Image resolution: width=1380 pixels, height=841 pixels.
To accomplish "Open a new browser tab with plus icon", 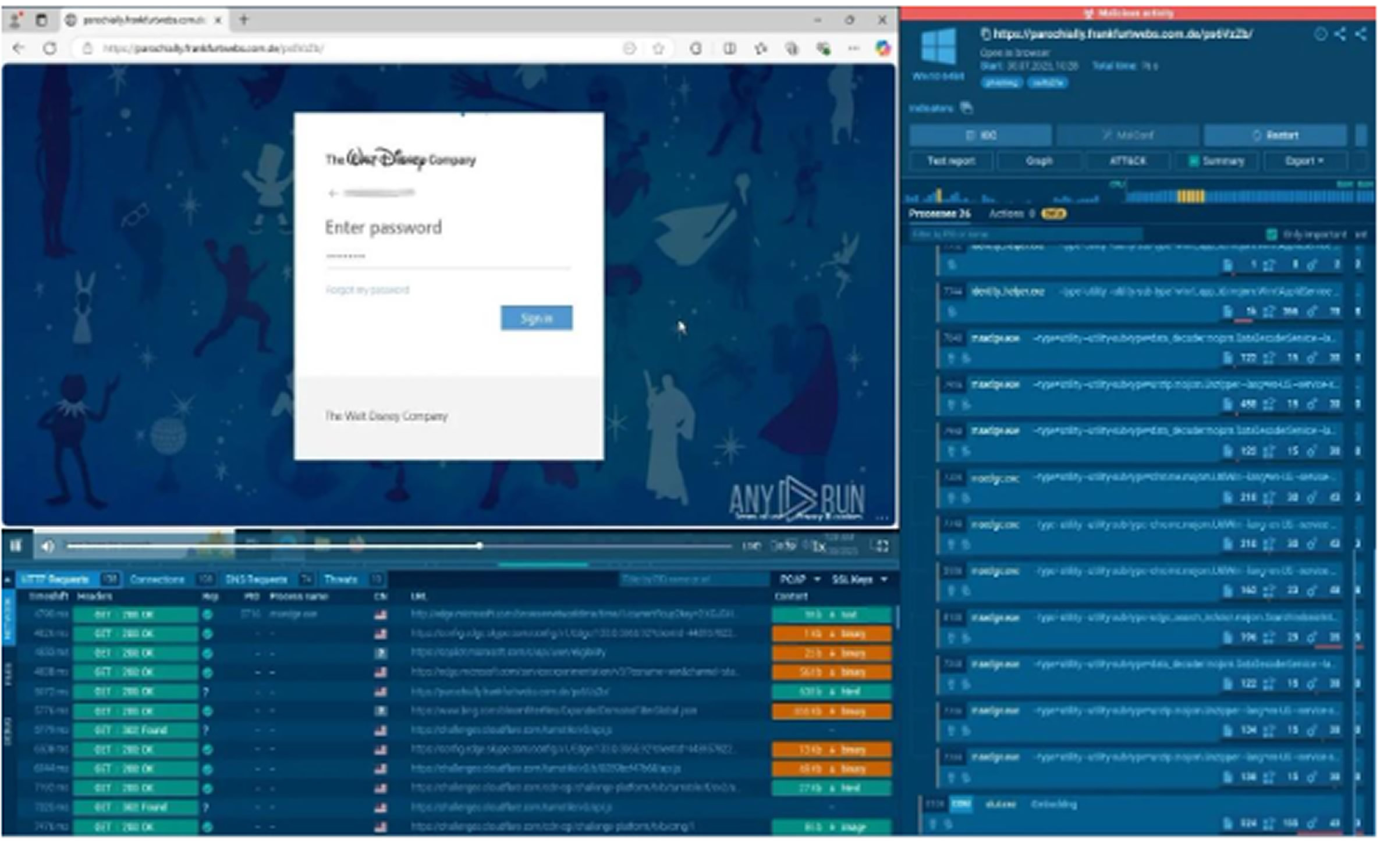I will [244, 20].
